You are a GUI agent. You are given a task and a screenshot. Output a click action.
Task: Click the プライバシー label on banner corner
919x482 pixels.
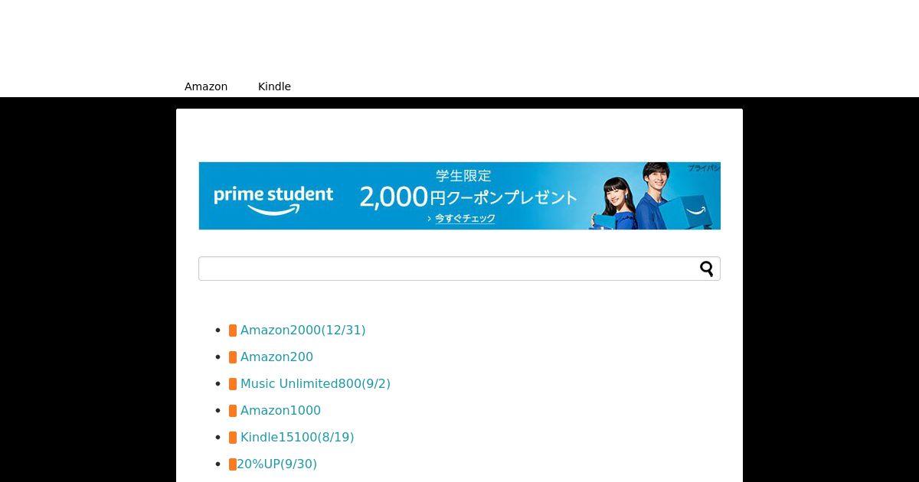click(703, 168)
